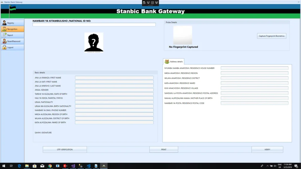Focus the National ID number field
Screen dimensions: 301x169
pos(94,25)
